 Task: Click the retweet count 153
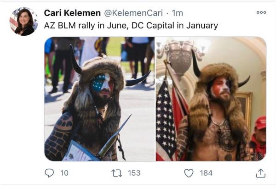[x=134, y=173]
